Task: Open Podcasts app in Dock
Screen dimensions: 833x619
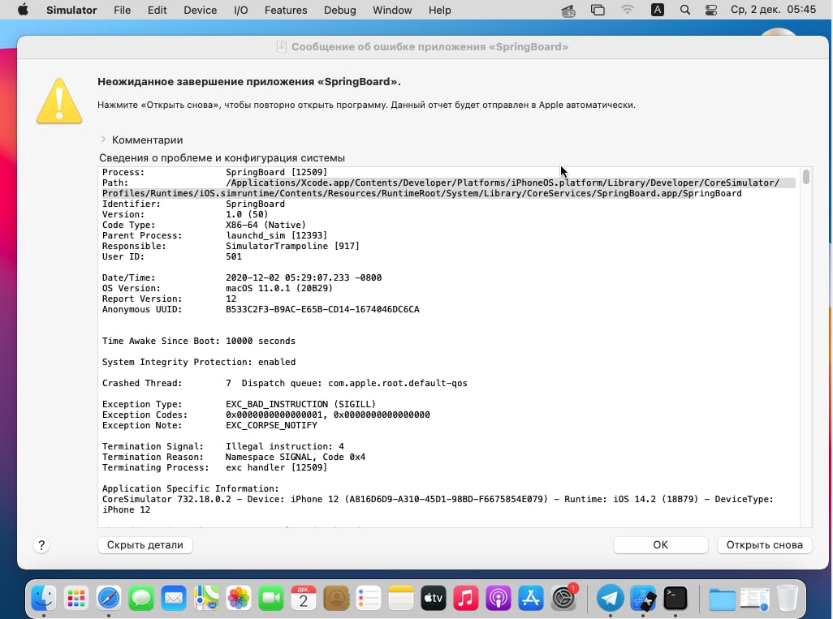Action: pos(499,598)
